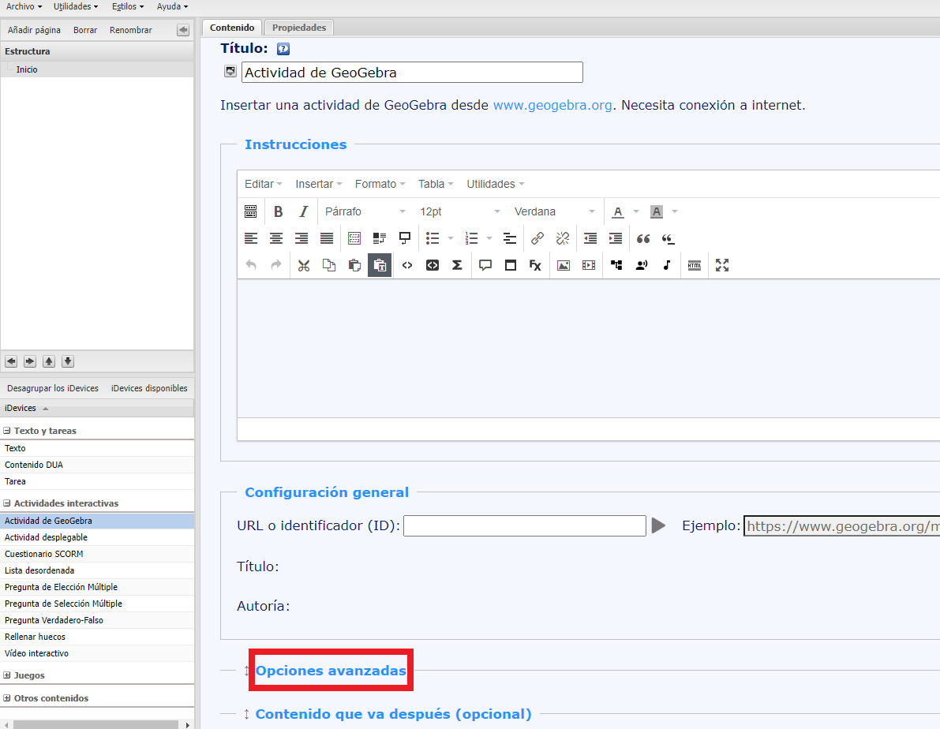Click the insert image icon
This screenshot has height=729, width=940.
point(563,265)
